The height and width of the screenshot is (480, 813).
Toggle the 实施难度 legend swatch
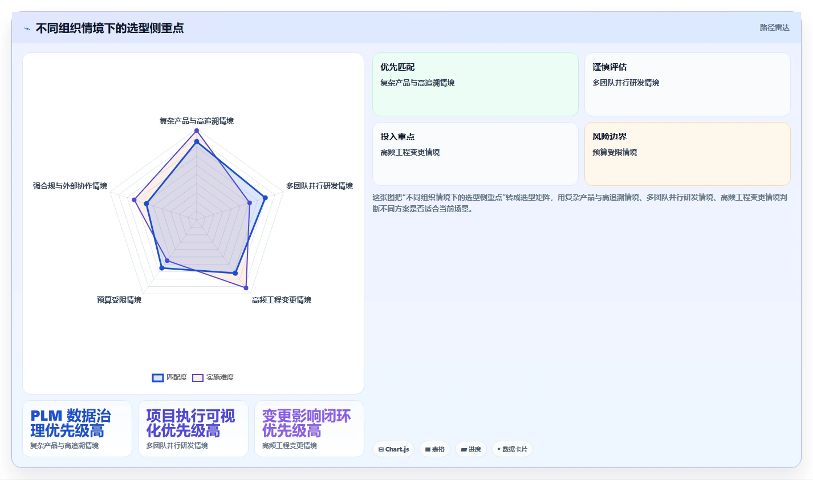pos(198,377)
